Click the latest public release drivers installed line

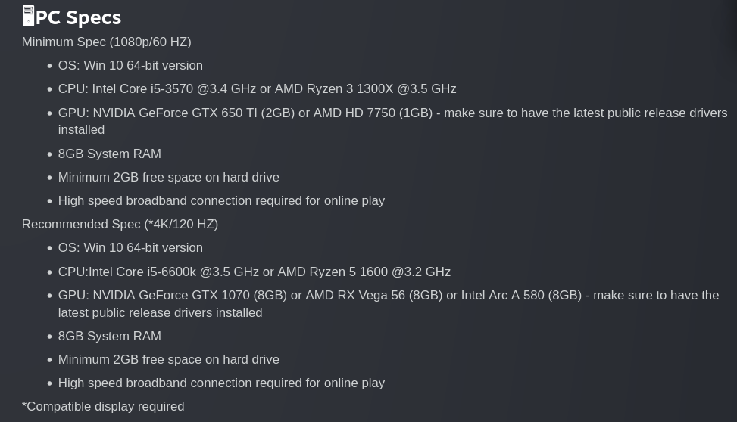click(161, 312)
